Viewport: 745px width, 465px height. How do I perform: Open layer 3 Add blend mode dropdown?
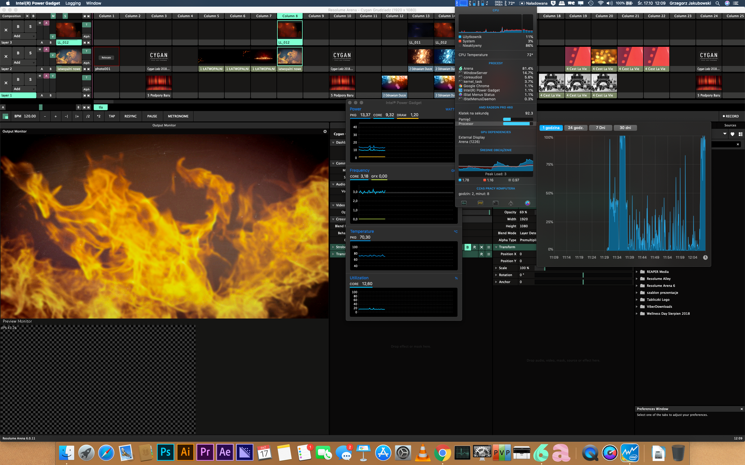(x=24, y=36)
